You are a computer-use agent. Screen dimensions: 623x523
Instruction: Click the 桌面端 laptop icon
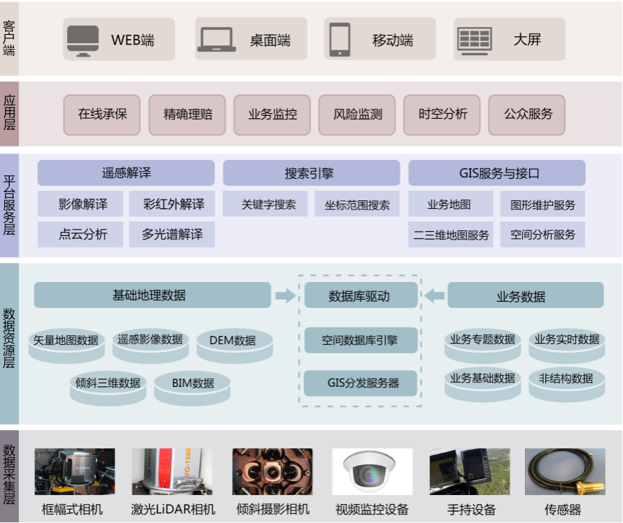(x=216, y=40)
